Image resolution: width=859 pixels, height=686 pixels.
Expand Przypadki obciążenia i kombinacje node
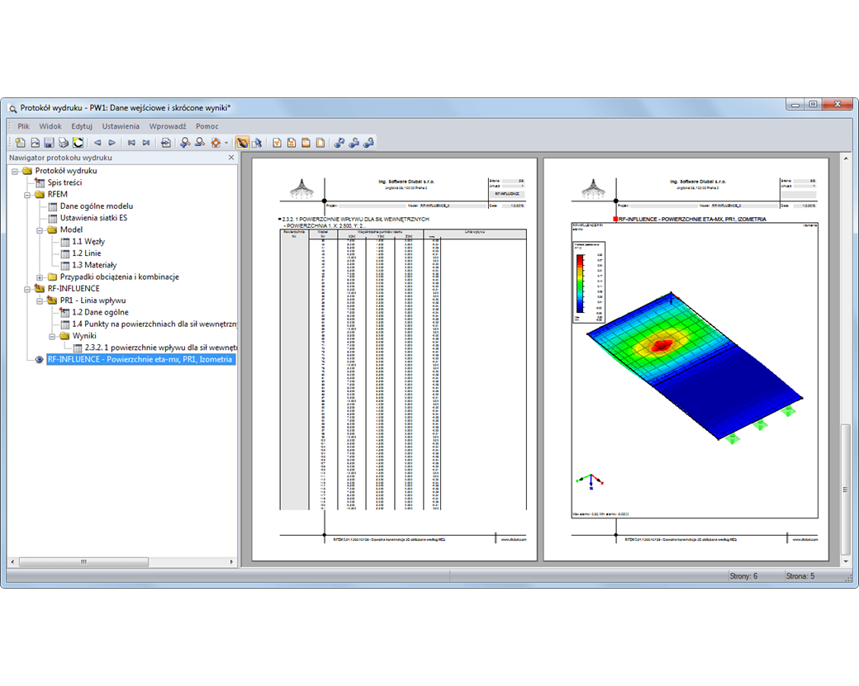(40, 277)
